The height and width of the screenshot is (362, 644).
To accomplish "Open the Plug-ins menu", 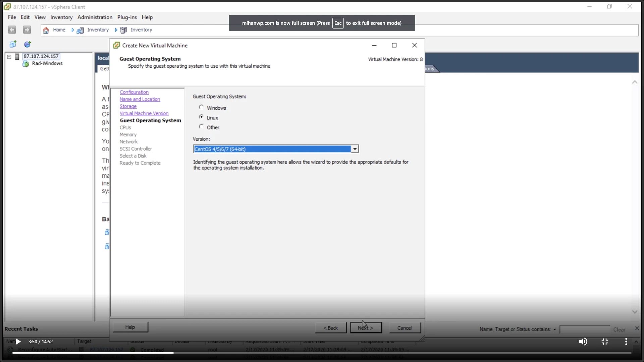I will (x=127, y=17).
